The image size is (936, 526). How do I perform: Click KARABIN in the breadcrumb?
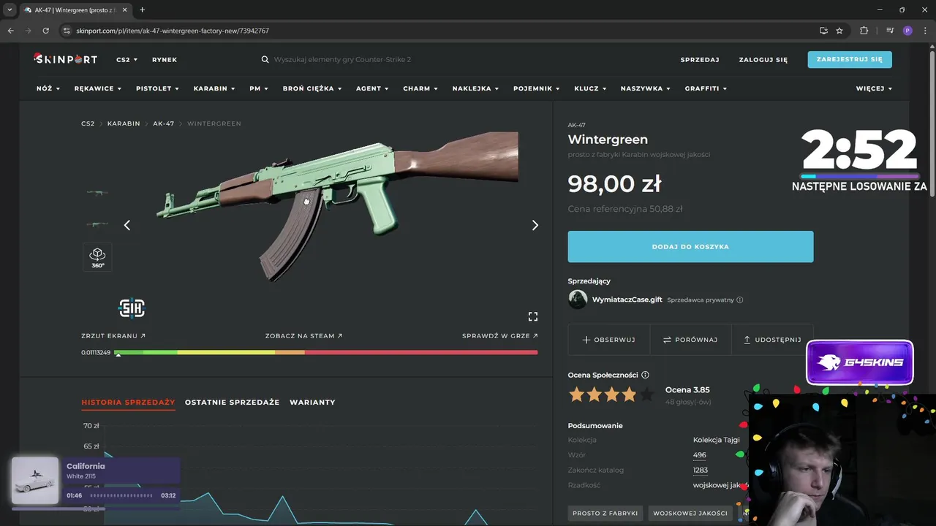(x=124, y=123)
